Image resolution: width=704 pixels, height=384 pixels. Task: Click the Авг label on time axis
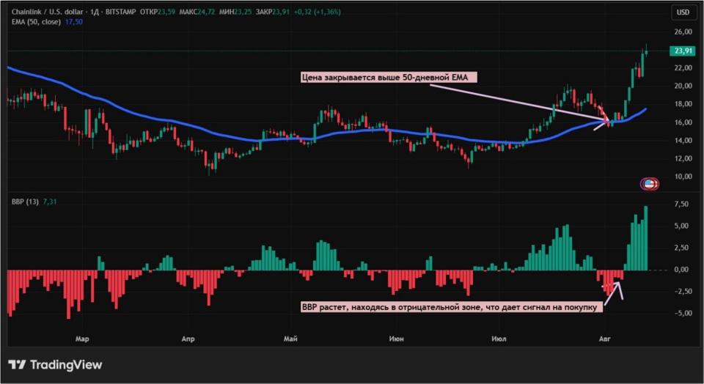tap(605, 339)
